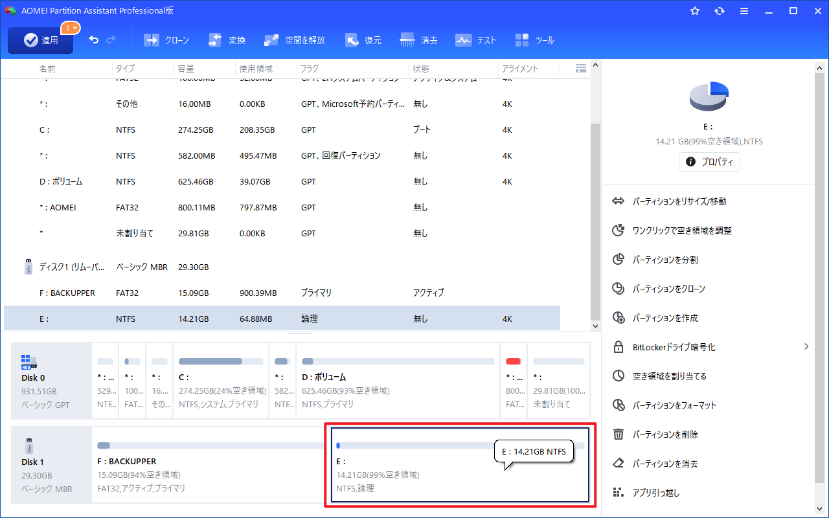Select the ディスク1 removable disk row
This screenshot has width=829, height=518.
(282, 267)
